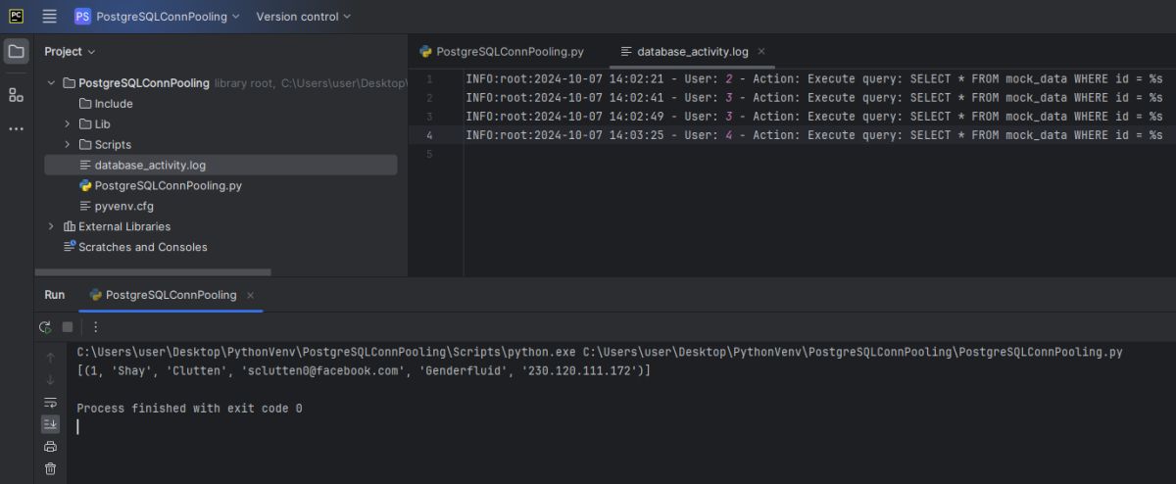Open More tool windows ellipsis

pyautogui.click(x=17, y=129)
